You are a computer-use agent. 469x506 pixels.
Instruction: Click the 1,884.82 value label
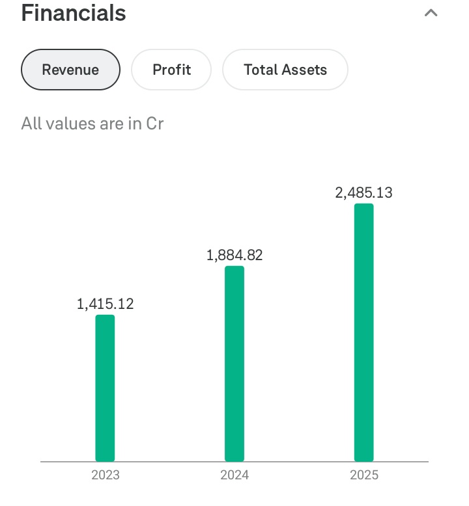[x=234, y=255]
